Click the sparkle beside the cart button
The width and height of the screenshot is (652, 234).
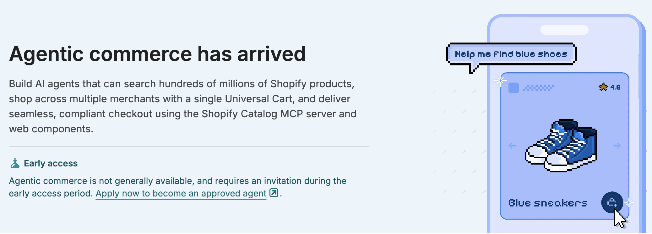click(x=629, y=203)
